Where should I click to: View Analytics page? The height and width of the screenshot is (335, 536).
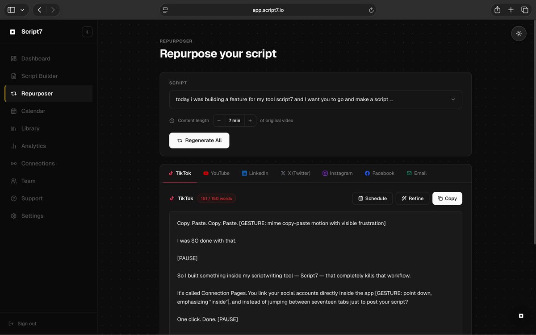(49, 146)
